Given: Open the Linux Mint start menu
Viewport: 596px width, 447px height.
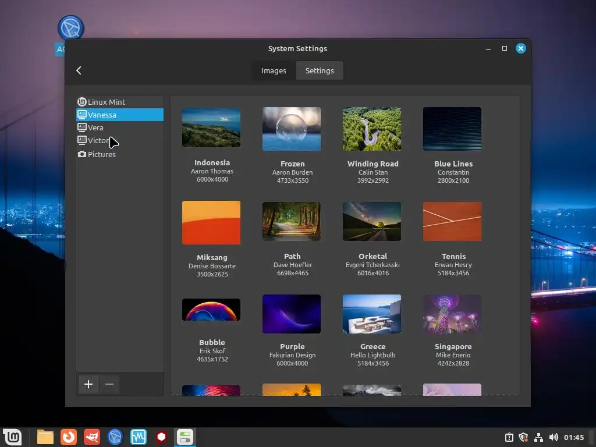Looking at the screenshot, I should pos(13,437).
